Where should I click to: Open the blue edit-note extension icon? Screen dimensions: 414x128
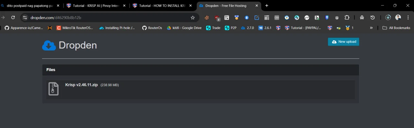256,18
